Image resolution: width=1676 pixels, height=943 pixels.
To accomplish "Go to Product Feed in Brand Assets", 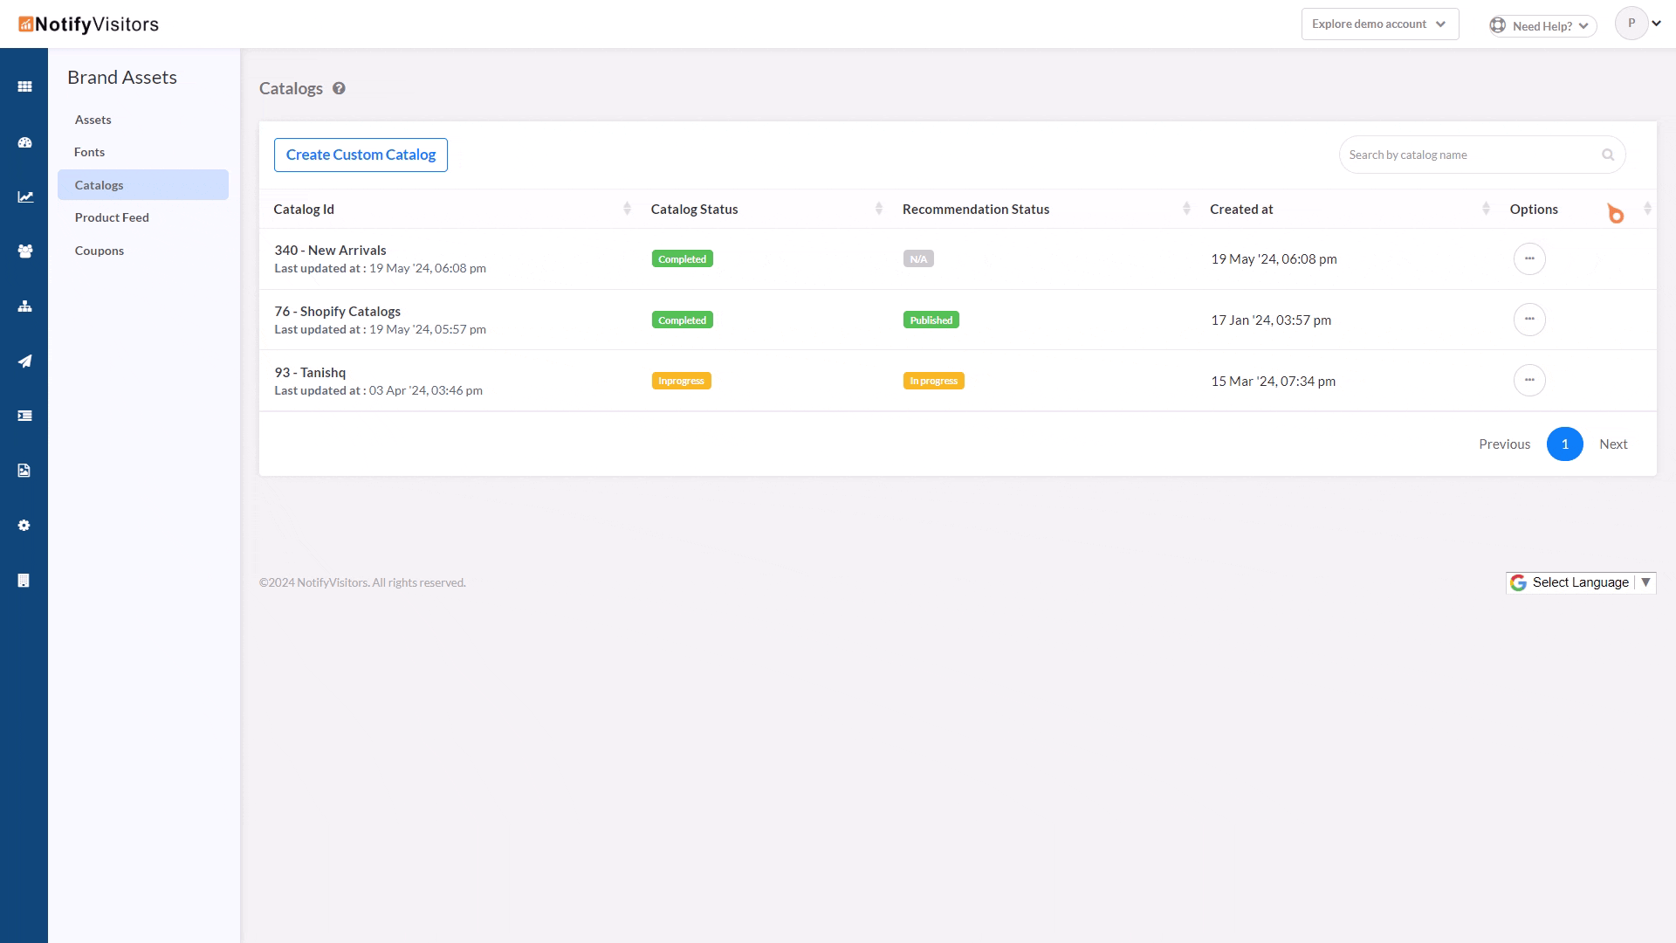I will tap(112, 217).
